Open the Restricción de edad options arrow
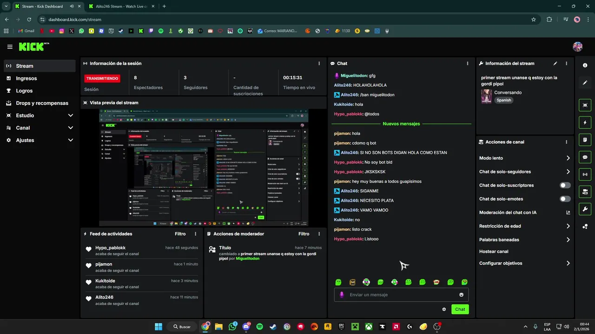The width and height of the screenshot is (595, 334). click(568, 226)
